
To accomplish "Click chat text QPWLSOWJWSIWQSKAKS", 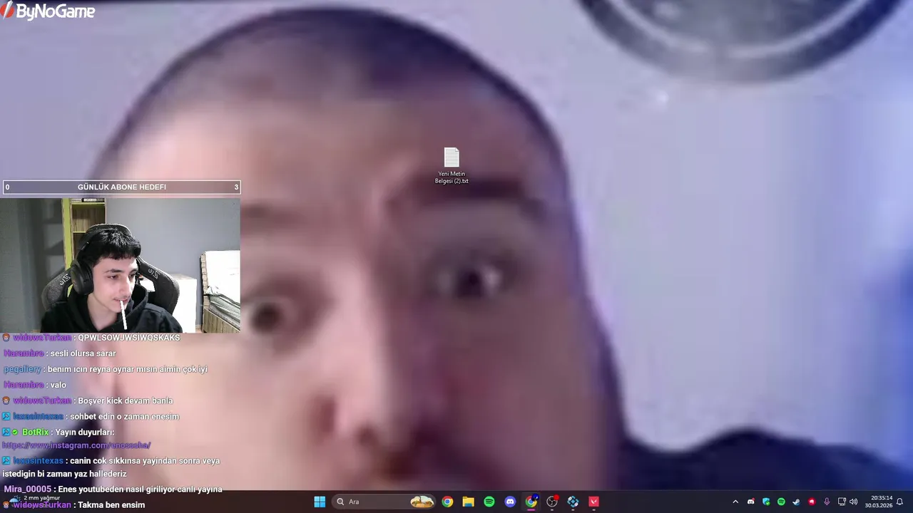I will (x=128, y=338).
